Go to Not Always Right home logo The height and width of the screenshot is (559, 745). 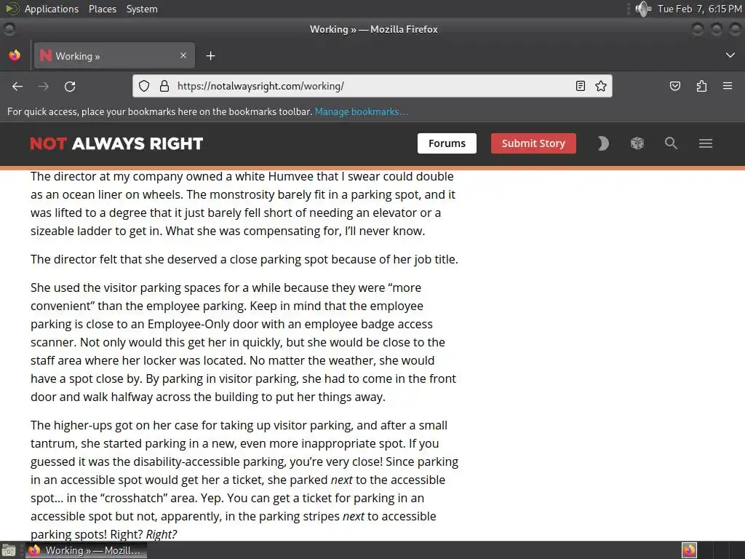click(116, 143)
